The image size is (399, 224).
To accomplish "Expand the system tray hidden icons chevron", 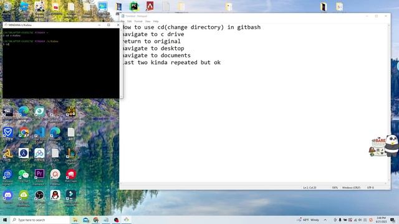I will click(325, 220).
